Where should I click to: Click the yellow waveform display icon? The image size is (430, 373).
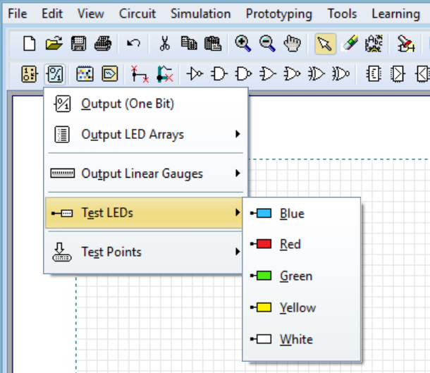click(110, 74)
